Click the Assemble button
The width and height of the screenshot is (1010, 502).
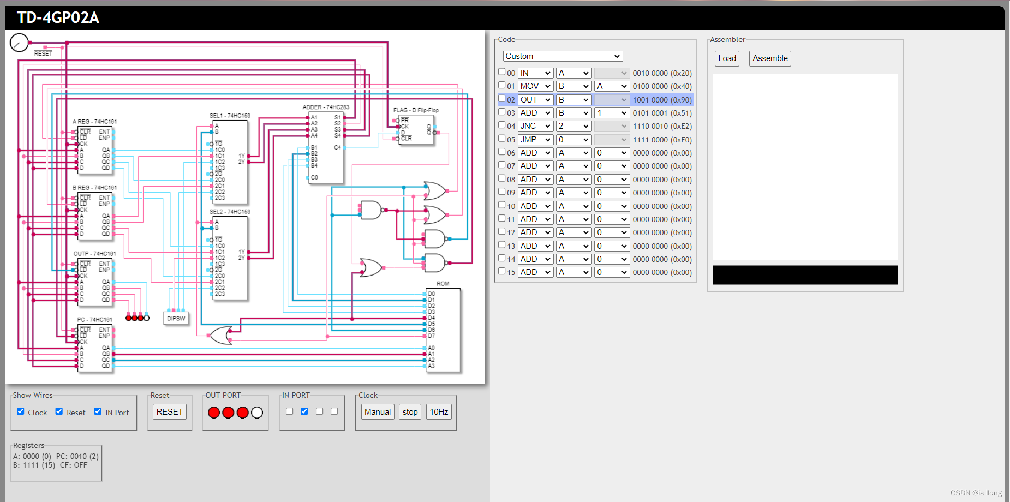(x=770, y=58)
